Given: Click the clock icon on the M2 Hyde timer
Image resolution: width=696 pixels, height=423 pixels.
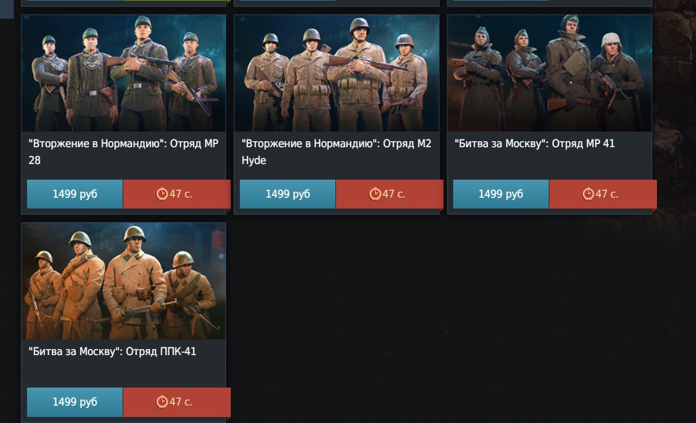Looking at the screenshot, I should click(375, 194).
